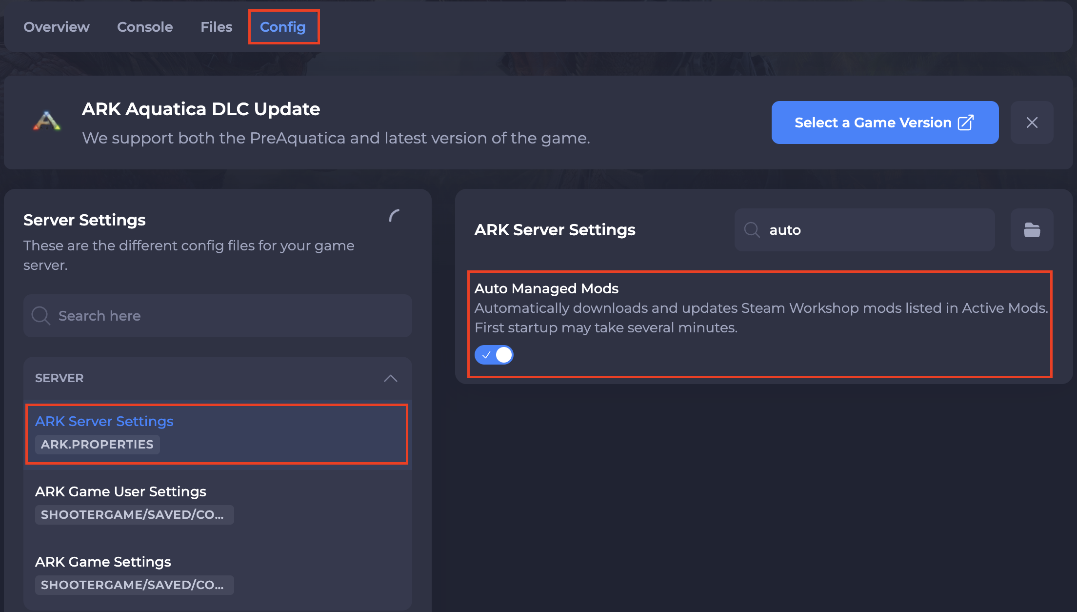The image size is (1077, 612).
Task: Dismiss the ARK Aquatica DLC Update banner
Action: tap(1032, 122)
